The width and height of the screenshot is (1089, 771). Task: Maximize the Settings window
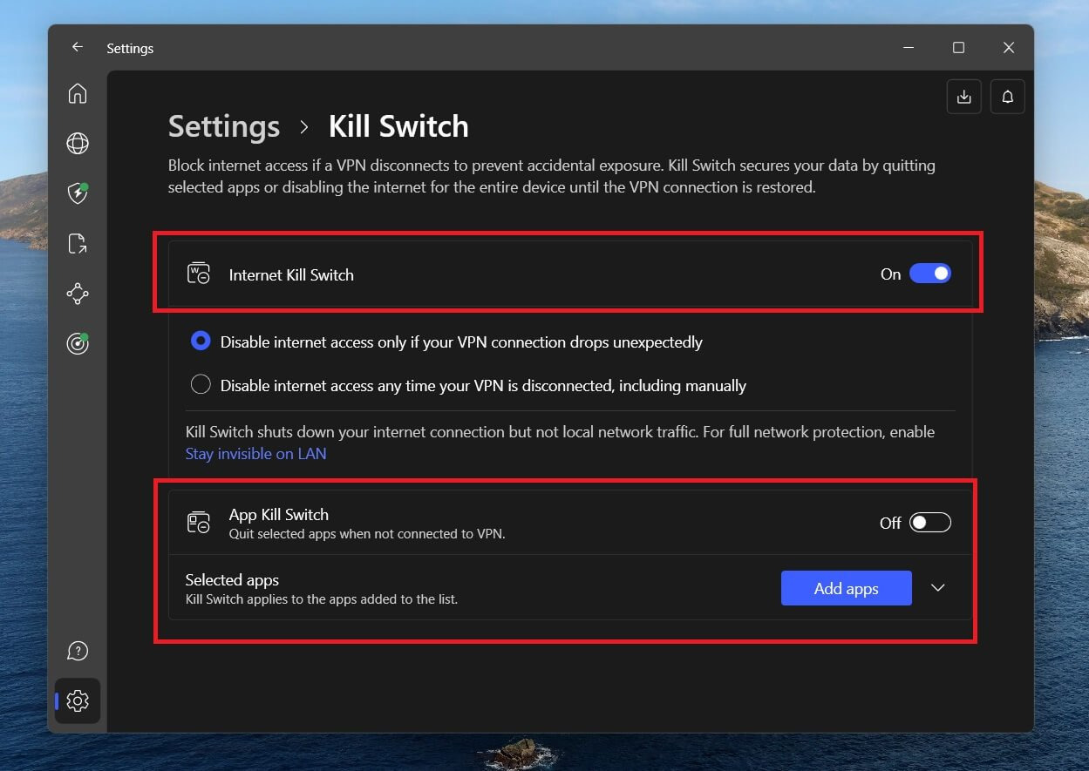tap(958, 48)
